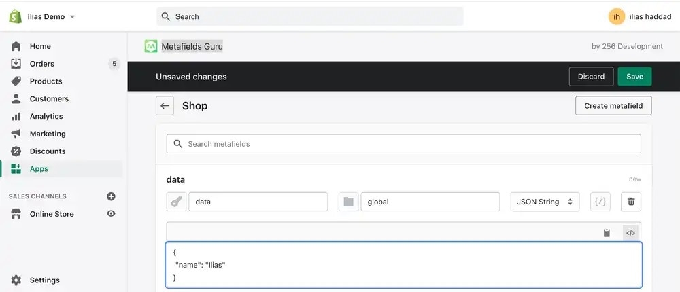Click the Apps grid icon
Viewport: 680px width, 292px height.
tap(16, 169)
